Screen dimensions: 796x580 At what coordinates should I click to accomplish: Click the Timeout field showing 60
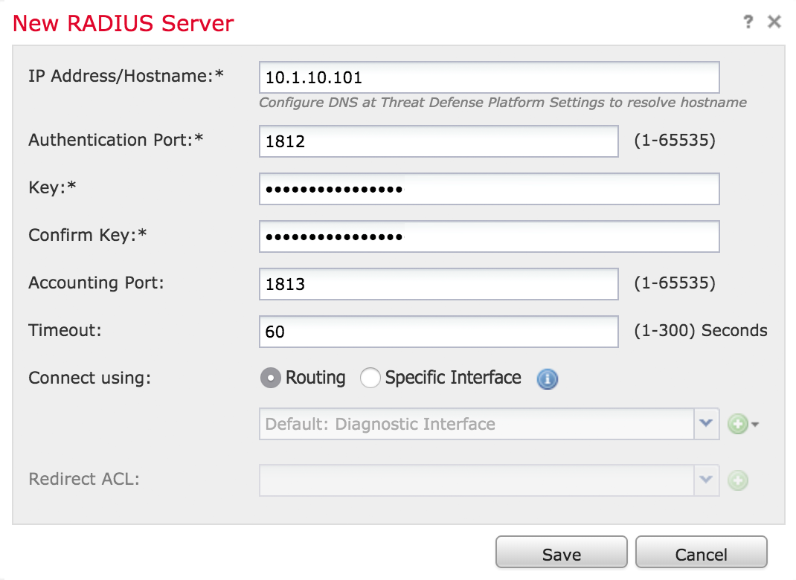(x=437, y=331)
